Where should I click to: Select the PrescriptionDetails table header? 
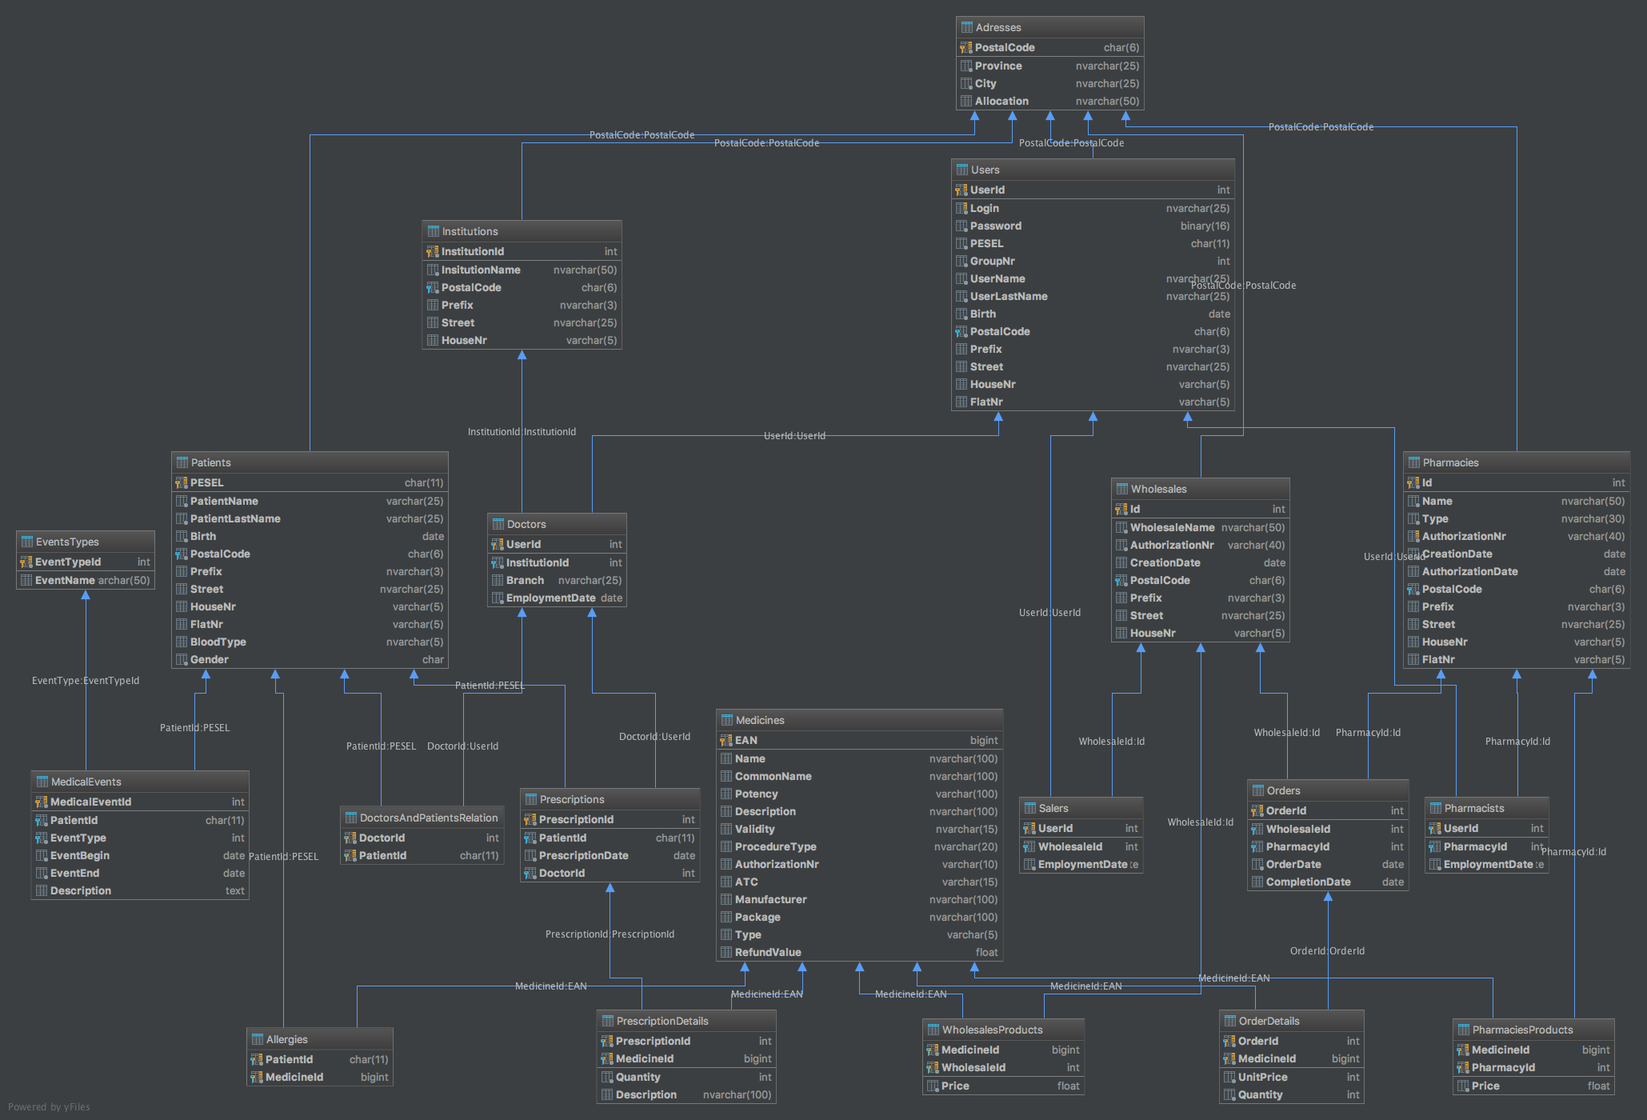(662, 1021)
